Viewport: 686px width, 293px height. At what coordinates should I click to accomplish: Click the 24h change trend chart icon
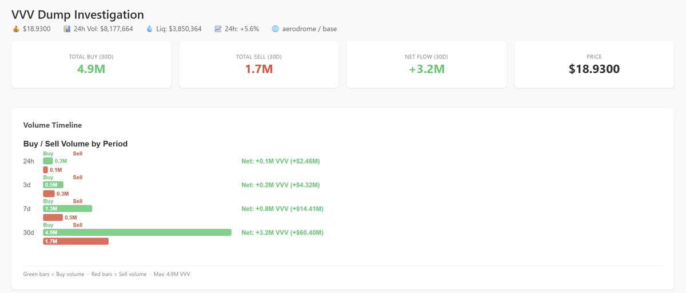point(218,29)
